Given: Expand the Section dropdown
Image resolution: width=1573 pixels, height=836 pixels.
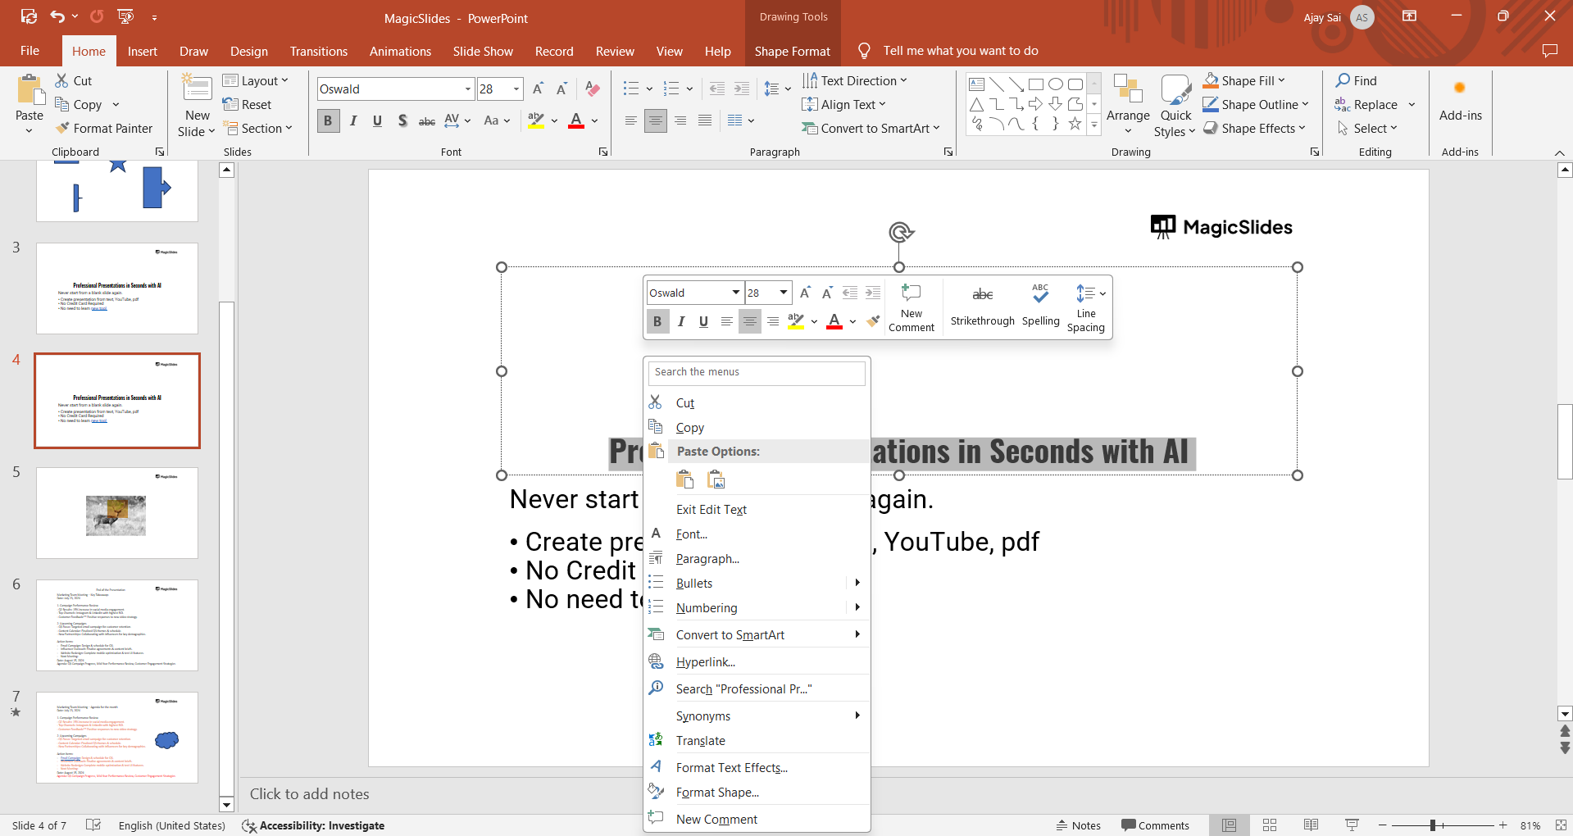Looking at the screenshot, I should (257, 129).
